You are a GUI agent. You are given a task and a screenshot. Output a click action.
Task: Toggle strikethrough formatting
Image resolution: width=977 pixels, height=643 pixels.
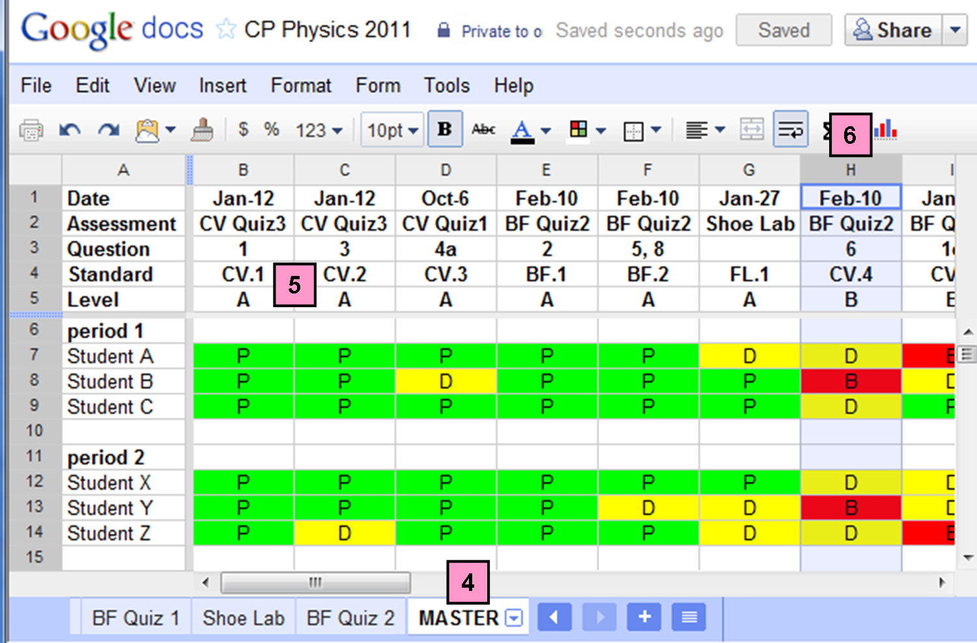click(x=483, y=130)
